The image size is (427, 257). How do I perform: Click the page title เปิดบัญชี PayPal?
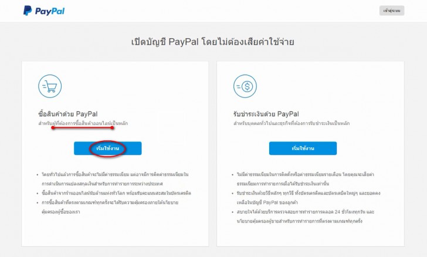click(x=213, y=42)
